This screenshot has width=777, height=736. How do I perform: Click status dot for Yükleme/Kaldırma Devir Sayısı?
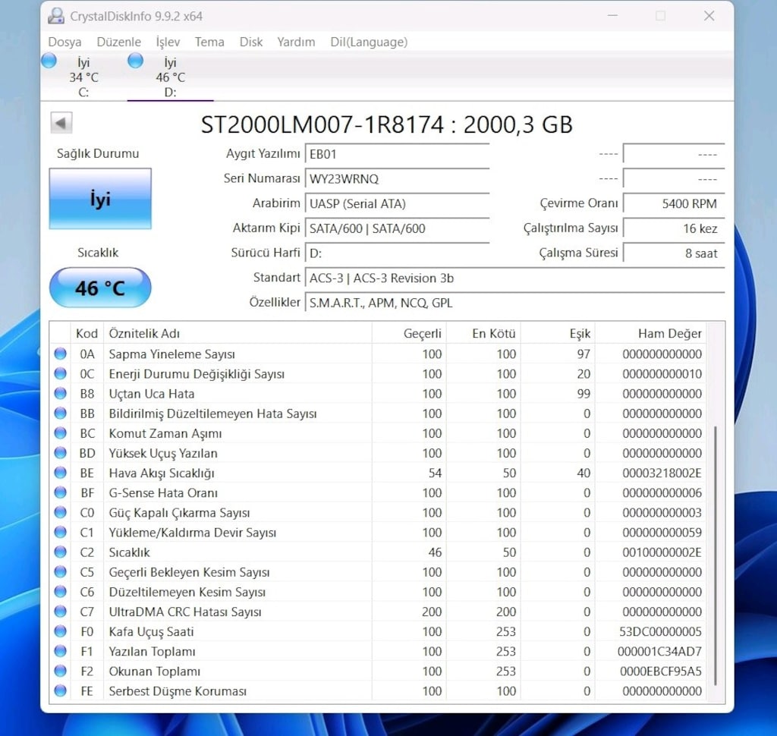61,532
